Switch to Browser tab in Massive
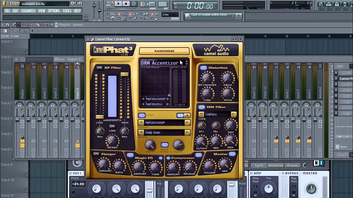 tap(292, 165)
